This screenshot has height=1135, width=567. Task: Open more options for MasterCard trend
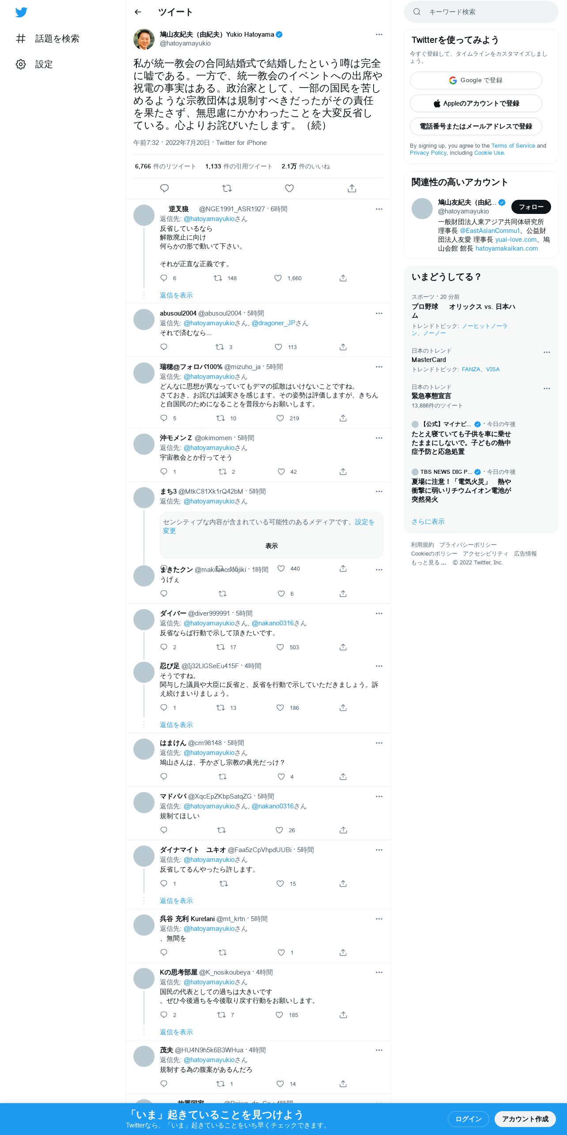pos(547,352)
